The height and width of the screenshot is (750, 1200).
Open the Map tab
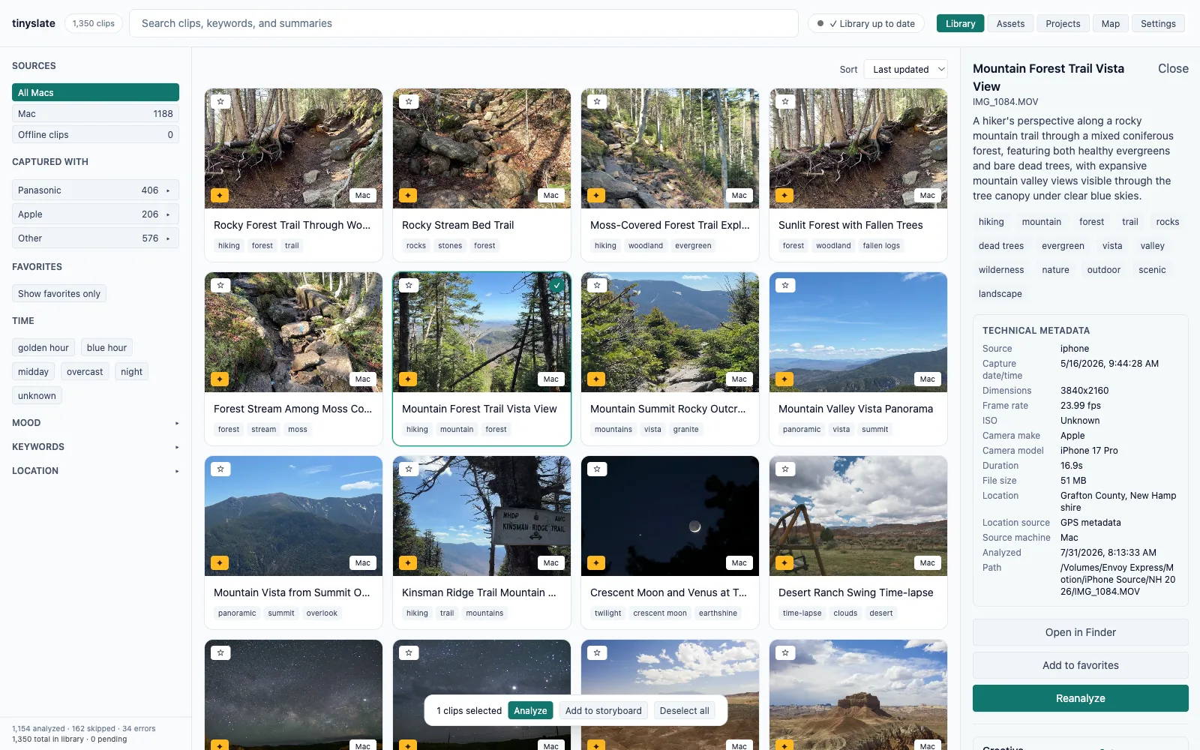pyautogui.click(x=1111, y=23)
